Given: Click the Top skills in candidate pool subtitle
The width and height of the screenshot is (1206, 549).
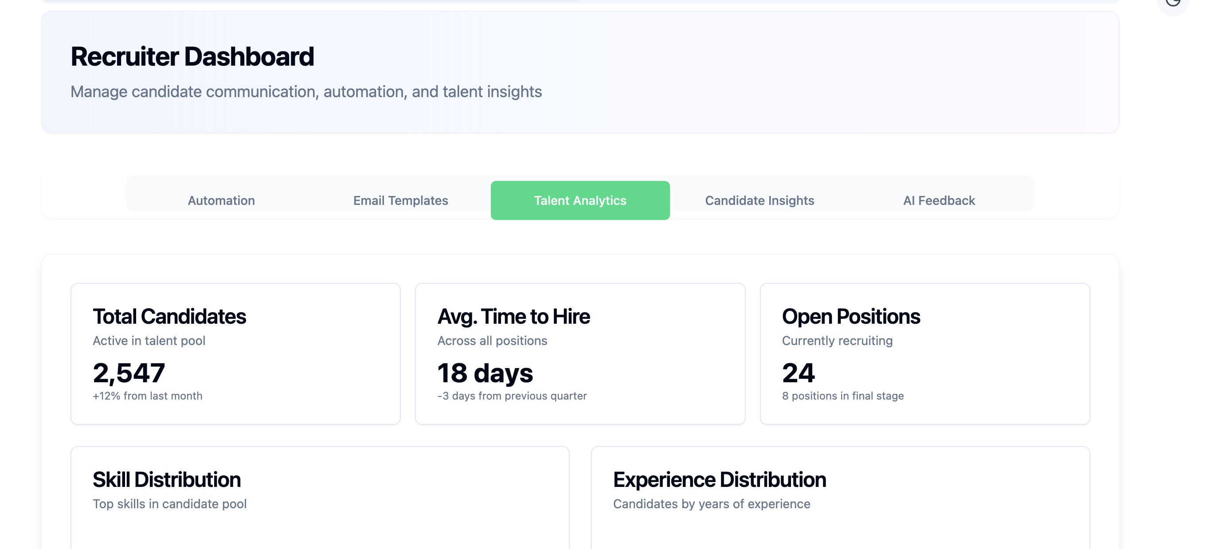Looking at the screenshot, I should [x=169, y=504].
